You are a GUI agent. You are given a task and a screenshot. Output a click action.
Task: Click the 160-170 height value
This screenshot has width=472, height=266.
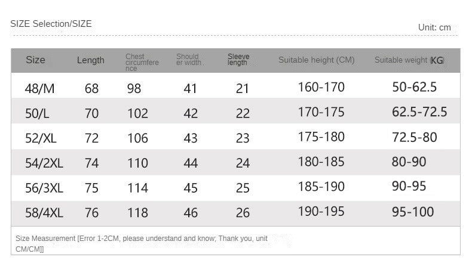321,88
